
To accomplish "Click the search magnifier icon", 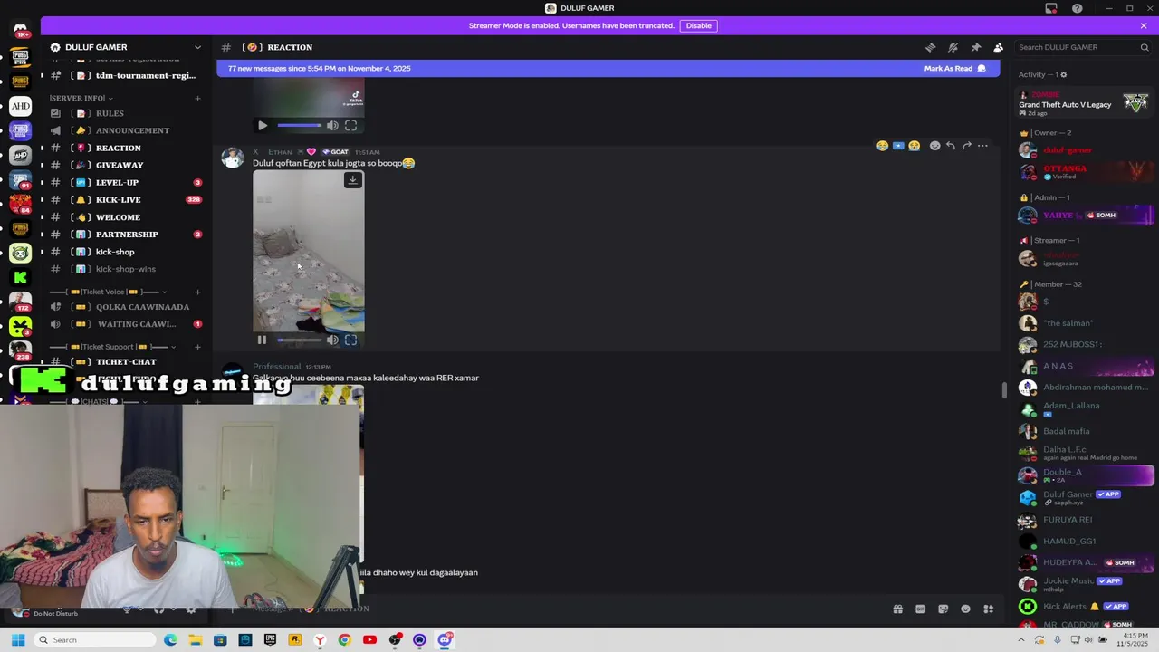I will pos(1145,47).
